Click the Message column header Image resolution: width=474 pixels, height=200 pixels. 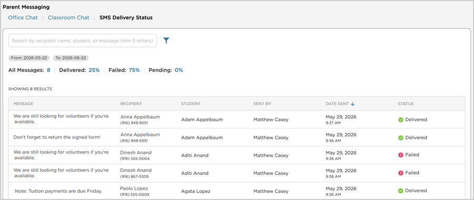pyautogui.click(x=24, y=104)
